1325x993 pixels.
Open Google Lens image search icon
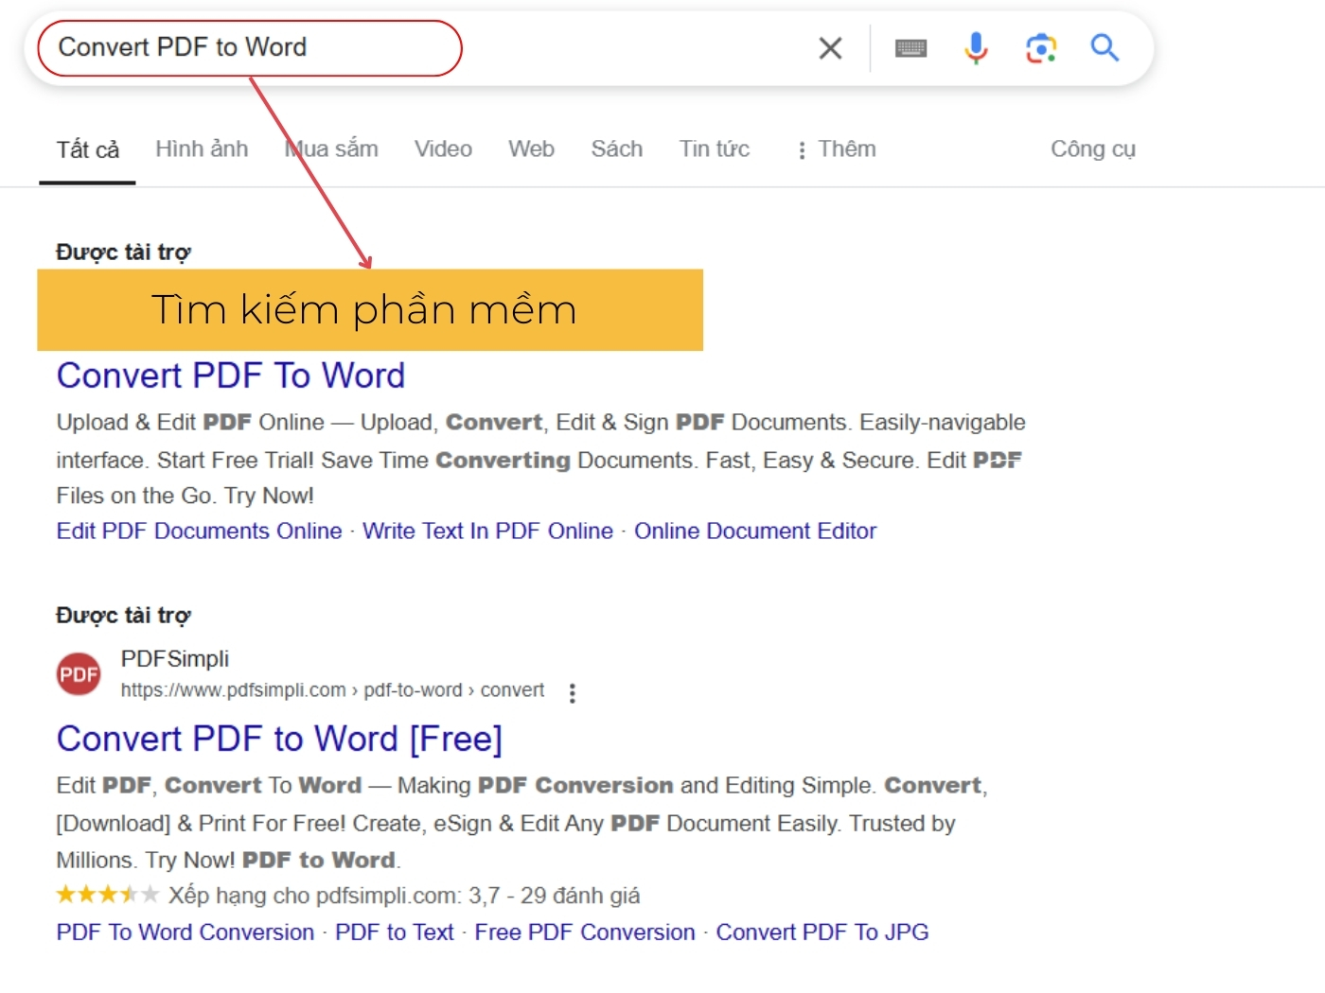click(x=1041, y=48)
